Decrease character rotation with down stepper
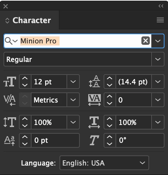The image size is (168, 175). pos(110,144)
